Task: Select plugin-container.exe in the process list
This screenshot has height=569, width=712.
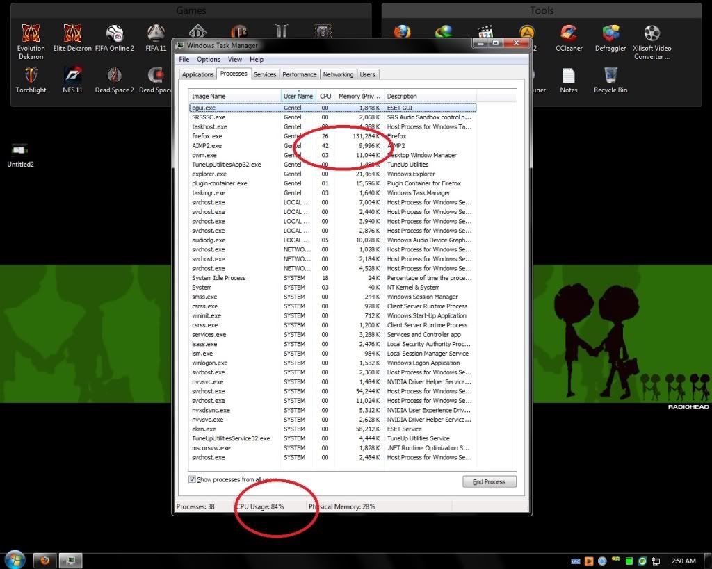Action: pyautogui.click(x=332, y=183)
